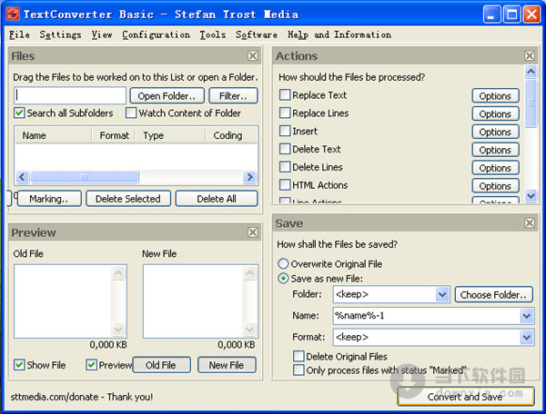Click the Open Folder button
546x414 pixels.
coord(167,96)
